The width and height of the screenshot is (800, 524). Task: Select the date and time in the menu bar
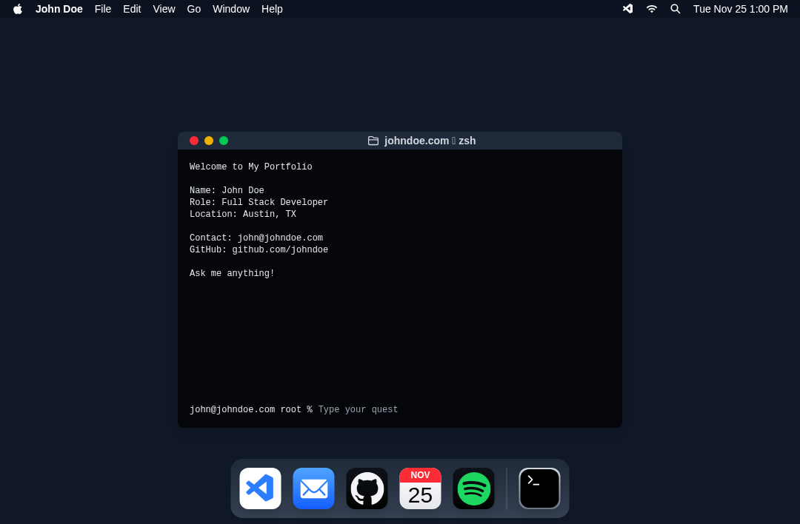pos(740,9)
